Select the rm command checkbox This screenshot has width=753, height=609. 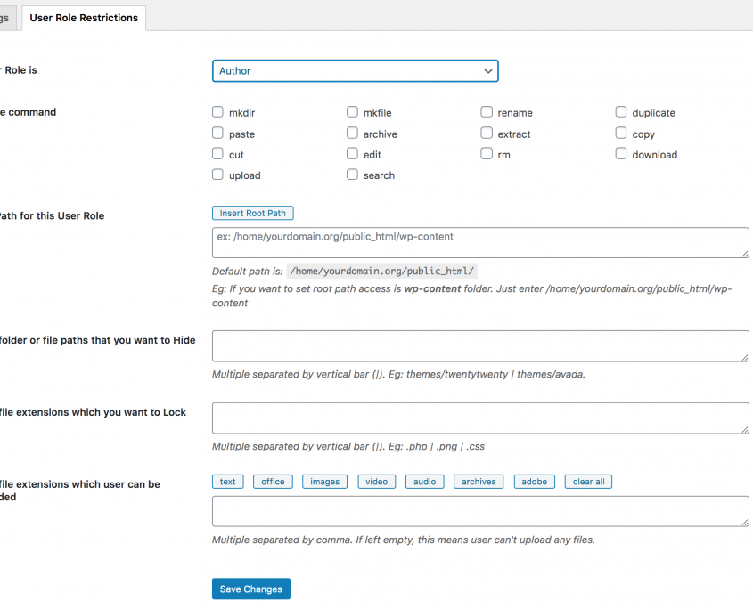click(x=487, y=154)
